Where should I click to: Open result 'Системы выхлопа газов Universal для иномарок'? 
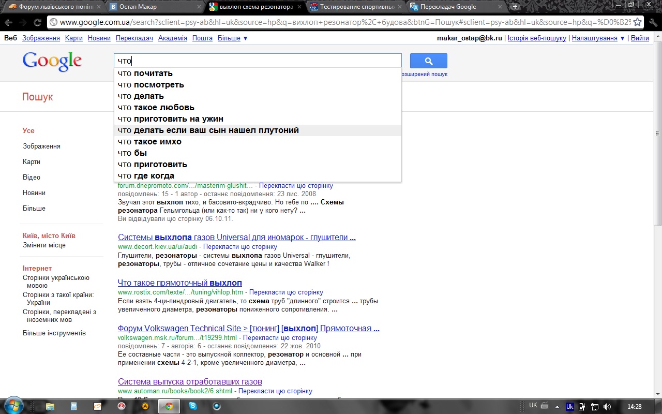point(237,238)
